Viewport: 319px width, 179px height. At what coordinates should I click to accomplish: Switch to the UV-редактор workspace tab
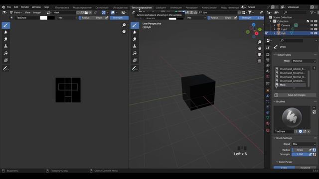point(120,7)
